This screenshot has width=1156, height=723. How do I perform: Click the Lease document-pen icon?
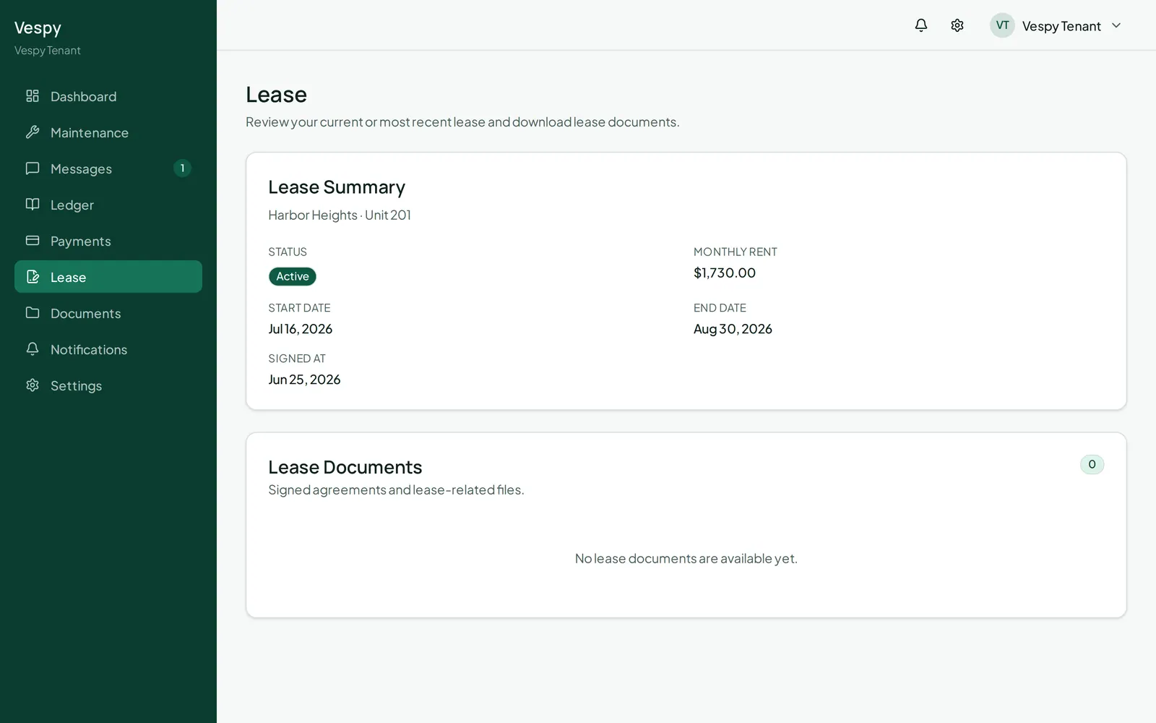(33, 277)
